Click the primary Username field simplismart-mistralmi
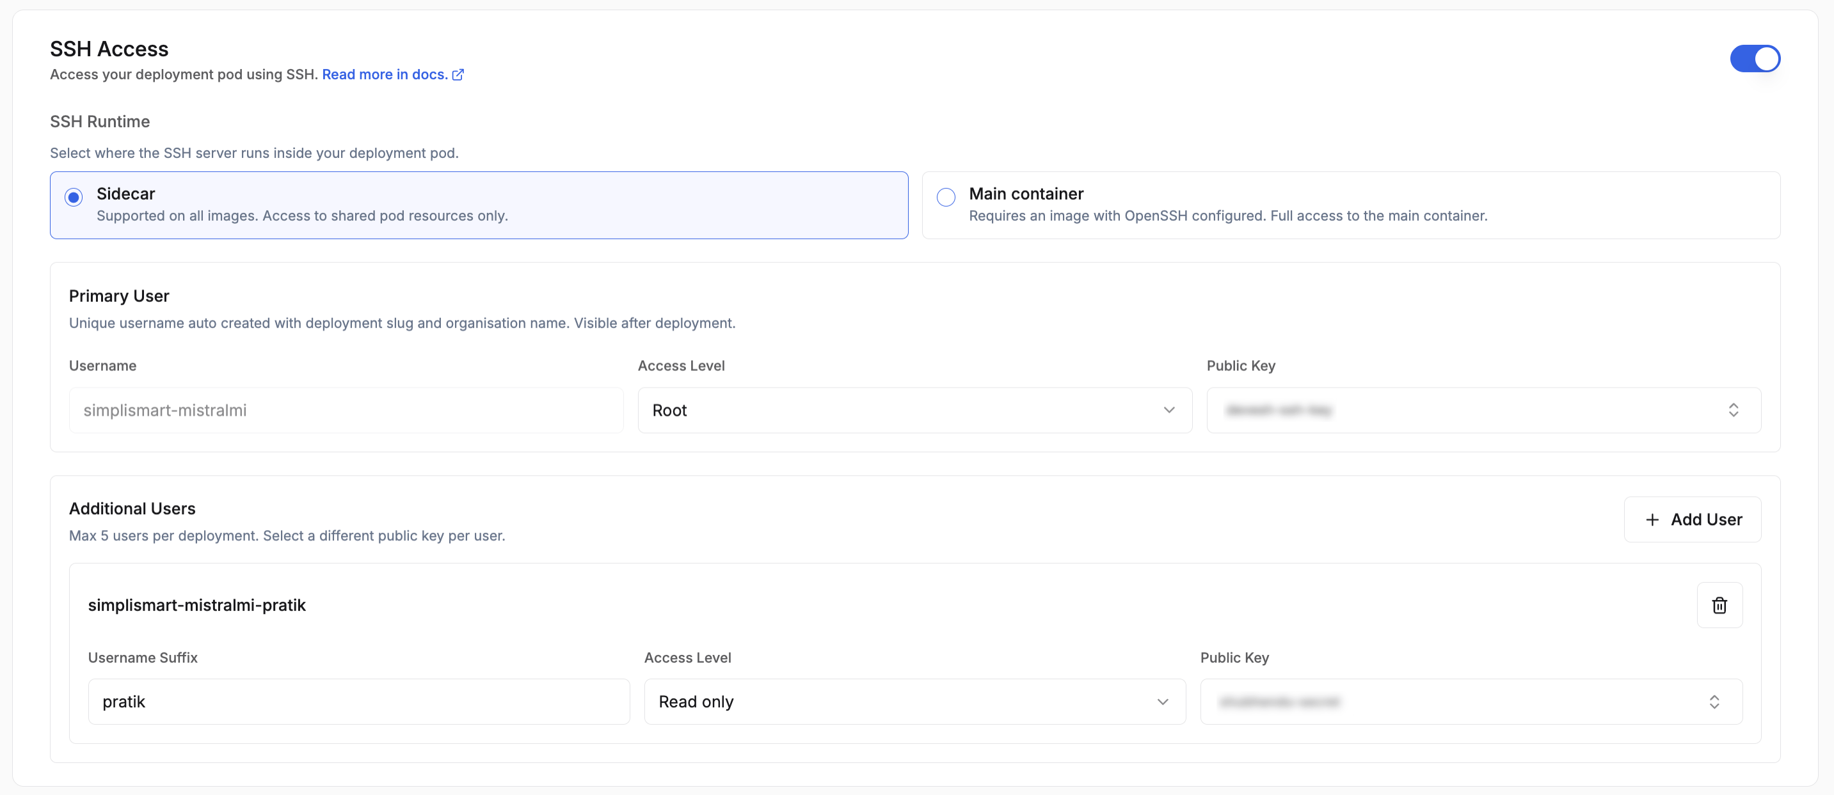1834x795 pixels. (x=346, y=410)
